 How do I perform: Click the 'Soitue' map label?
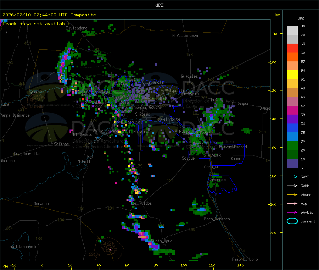pos(188,158)
